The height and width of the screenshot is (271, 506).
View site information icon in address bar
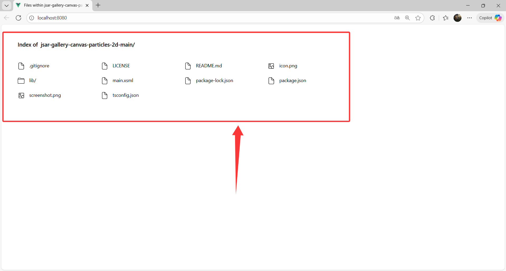32,18
